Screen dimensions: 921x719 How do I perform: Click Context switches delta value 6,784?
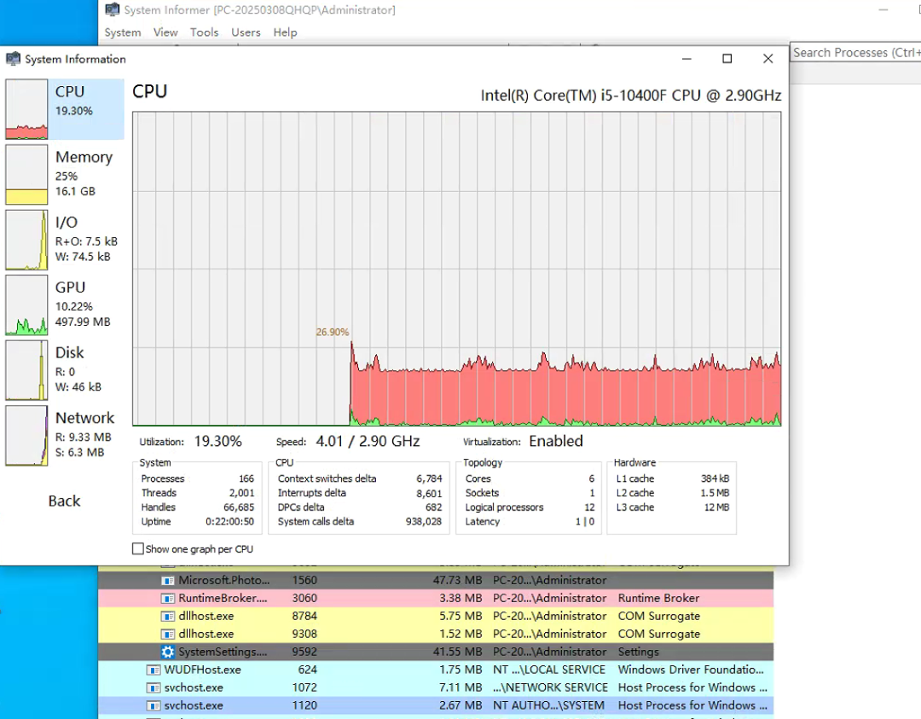click(x=429, y=478)
